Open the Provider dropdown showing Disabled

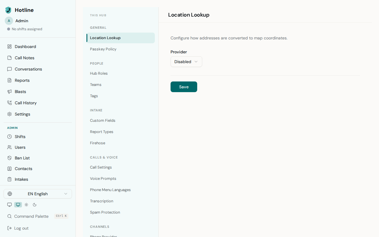(x=186, y=62)
